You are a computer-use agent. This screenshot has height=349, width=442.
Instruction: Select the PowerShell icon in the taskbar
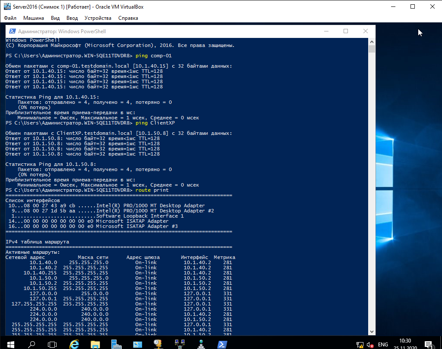coord(222,344)
